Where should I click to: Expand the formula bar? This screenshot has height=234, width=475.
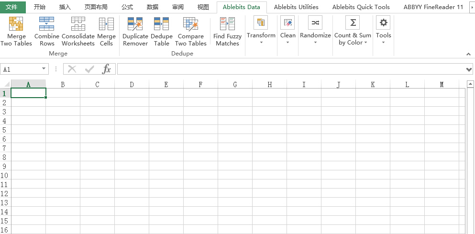[x=469, y=69]
